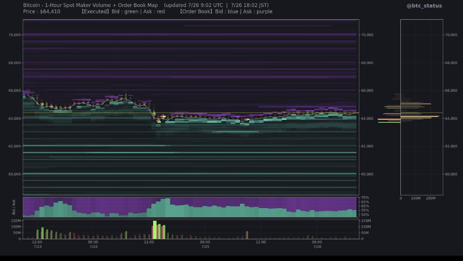Click 62,000 on main chart's left price axis
Image resolution: width=463 pixels, height=261 pixels.
pos(14,146)
